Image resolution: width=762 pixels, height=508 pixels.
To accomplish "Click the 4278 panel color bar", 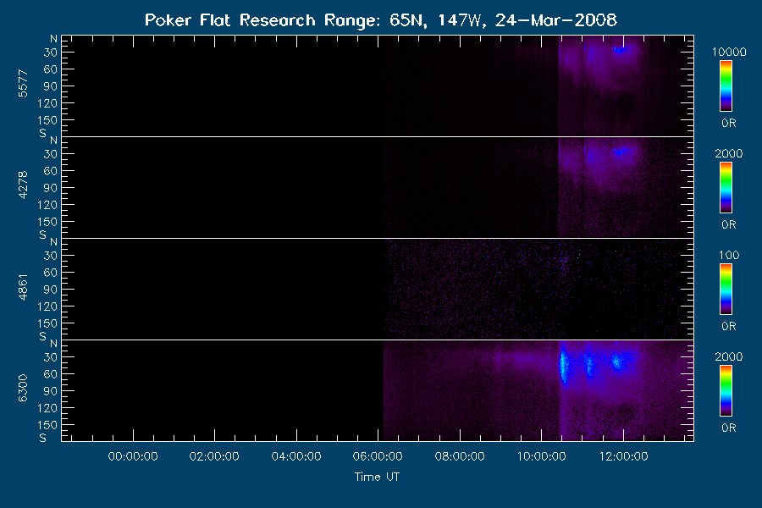I will 726,188.
